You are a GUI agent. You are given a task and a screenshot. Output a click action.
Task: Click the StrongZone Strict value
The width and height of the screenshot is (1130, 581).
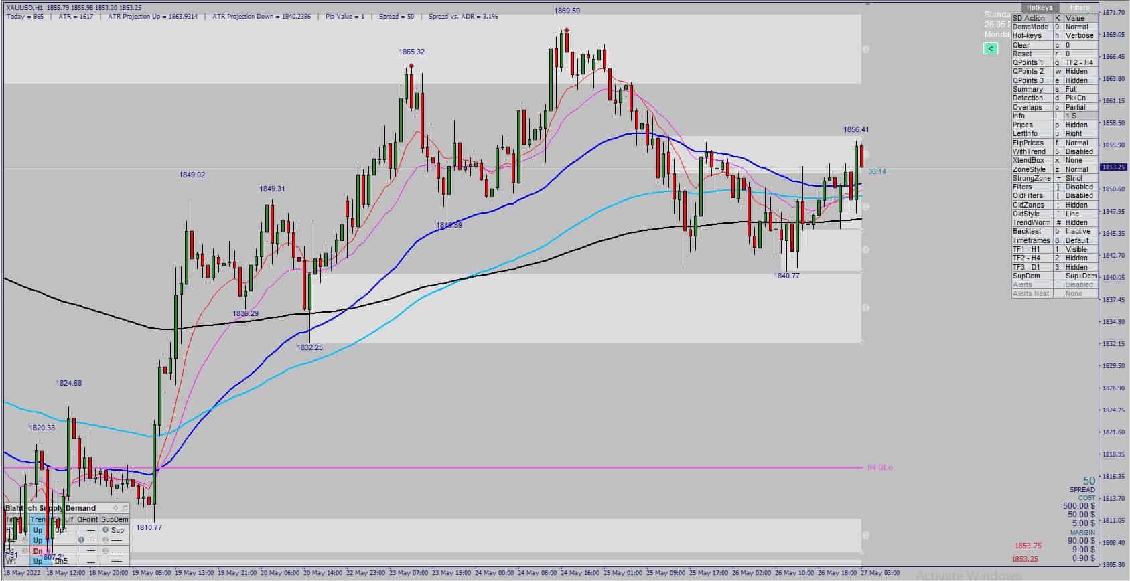[1080, 178]
